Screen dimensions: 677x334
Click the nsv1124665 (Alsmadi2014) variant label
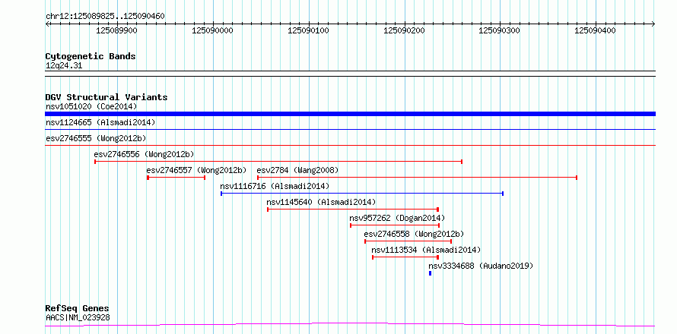coord(100,122)
